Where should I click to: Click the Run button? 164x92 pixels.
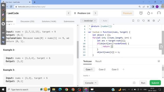143,83
